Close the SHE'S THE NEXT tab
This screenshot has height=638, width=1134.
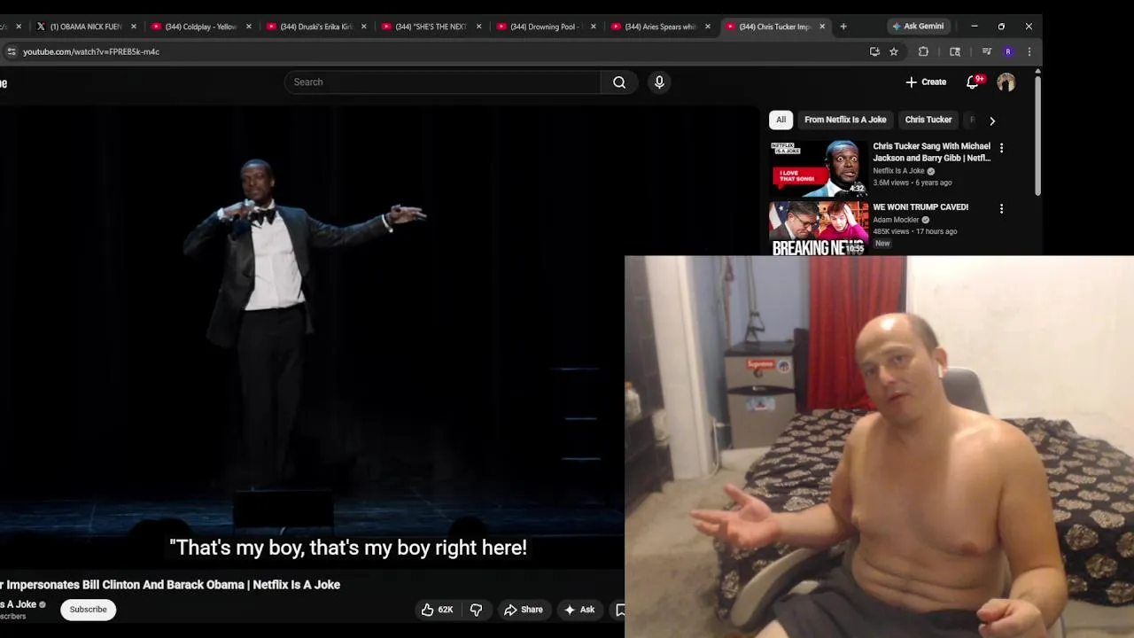click(x=479, y=27)
